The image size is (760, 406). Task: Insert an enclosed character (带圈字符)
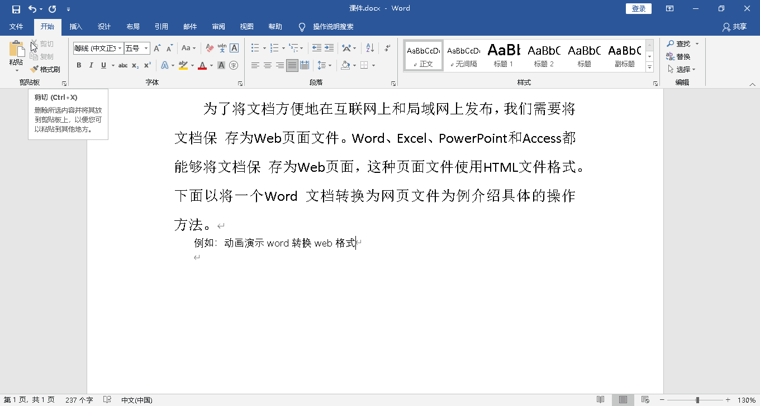click(x=234, y=66)
